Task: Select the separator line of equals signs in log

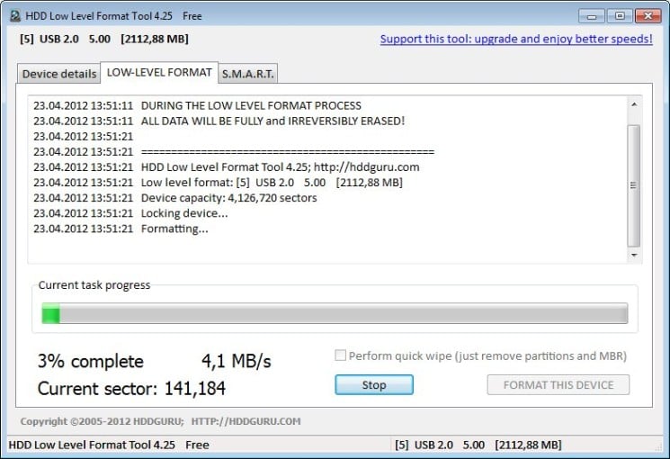Action: click(234, 152)
